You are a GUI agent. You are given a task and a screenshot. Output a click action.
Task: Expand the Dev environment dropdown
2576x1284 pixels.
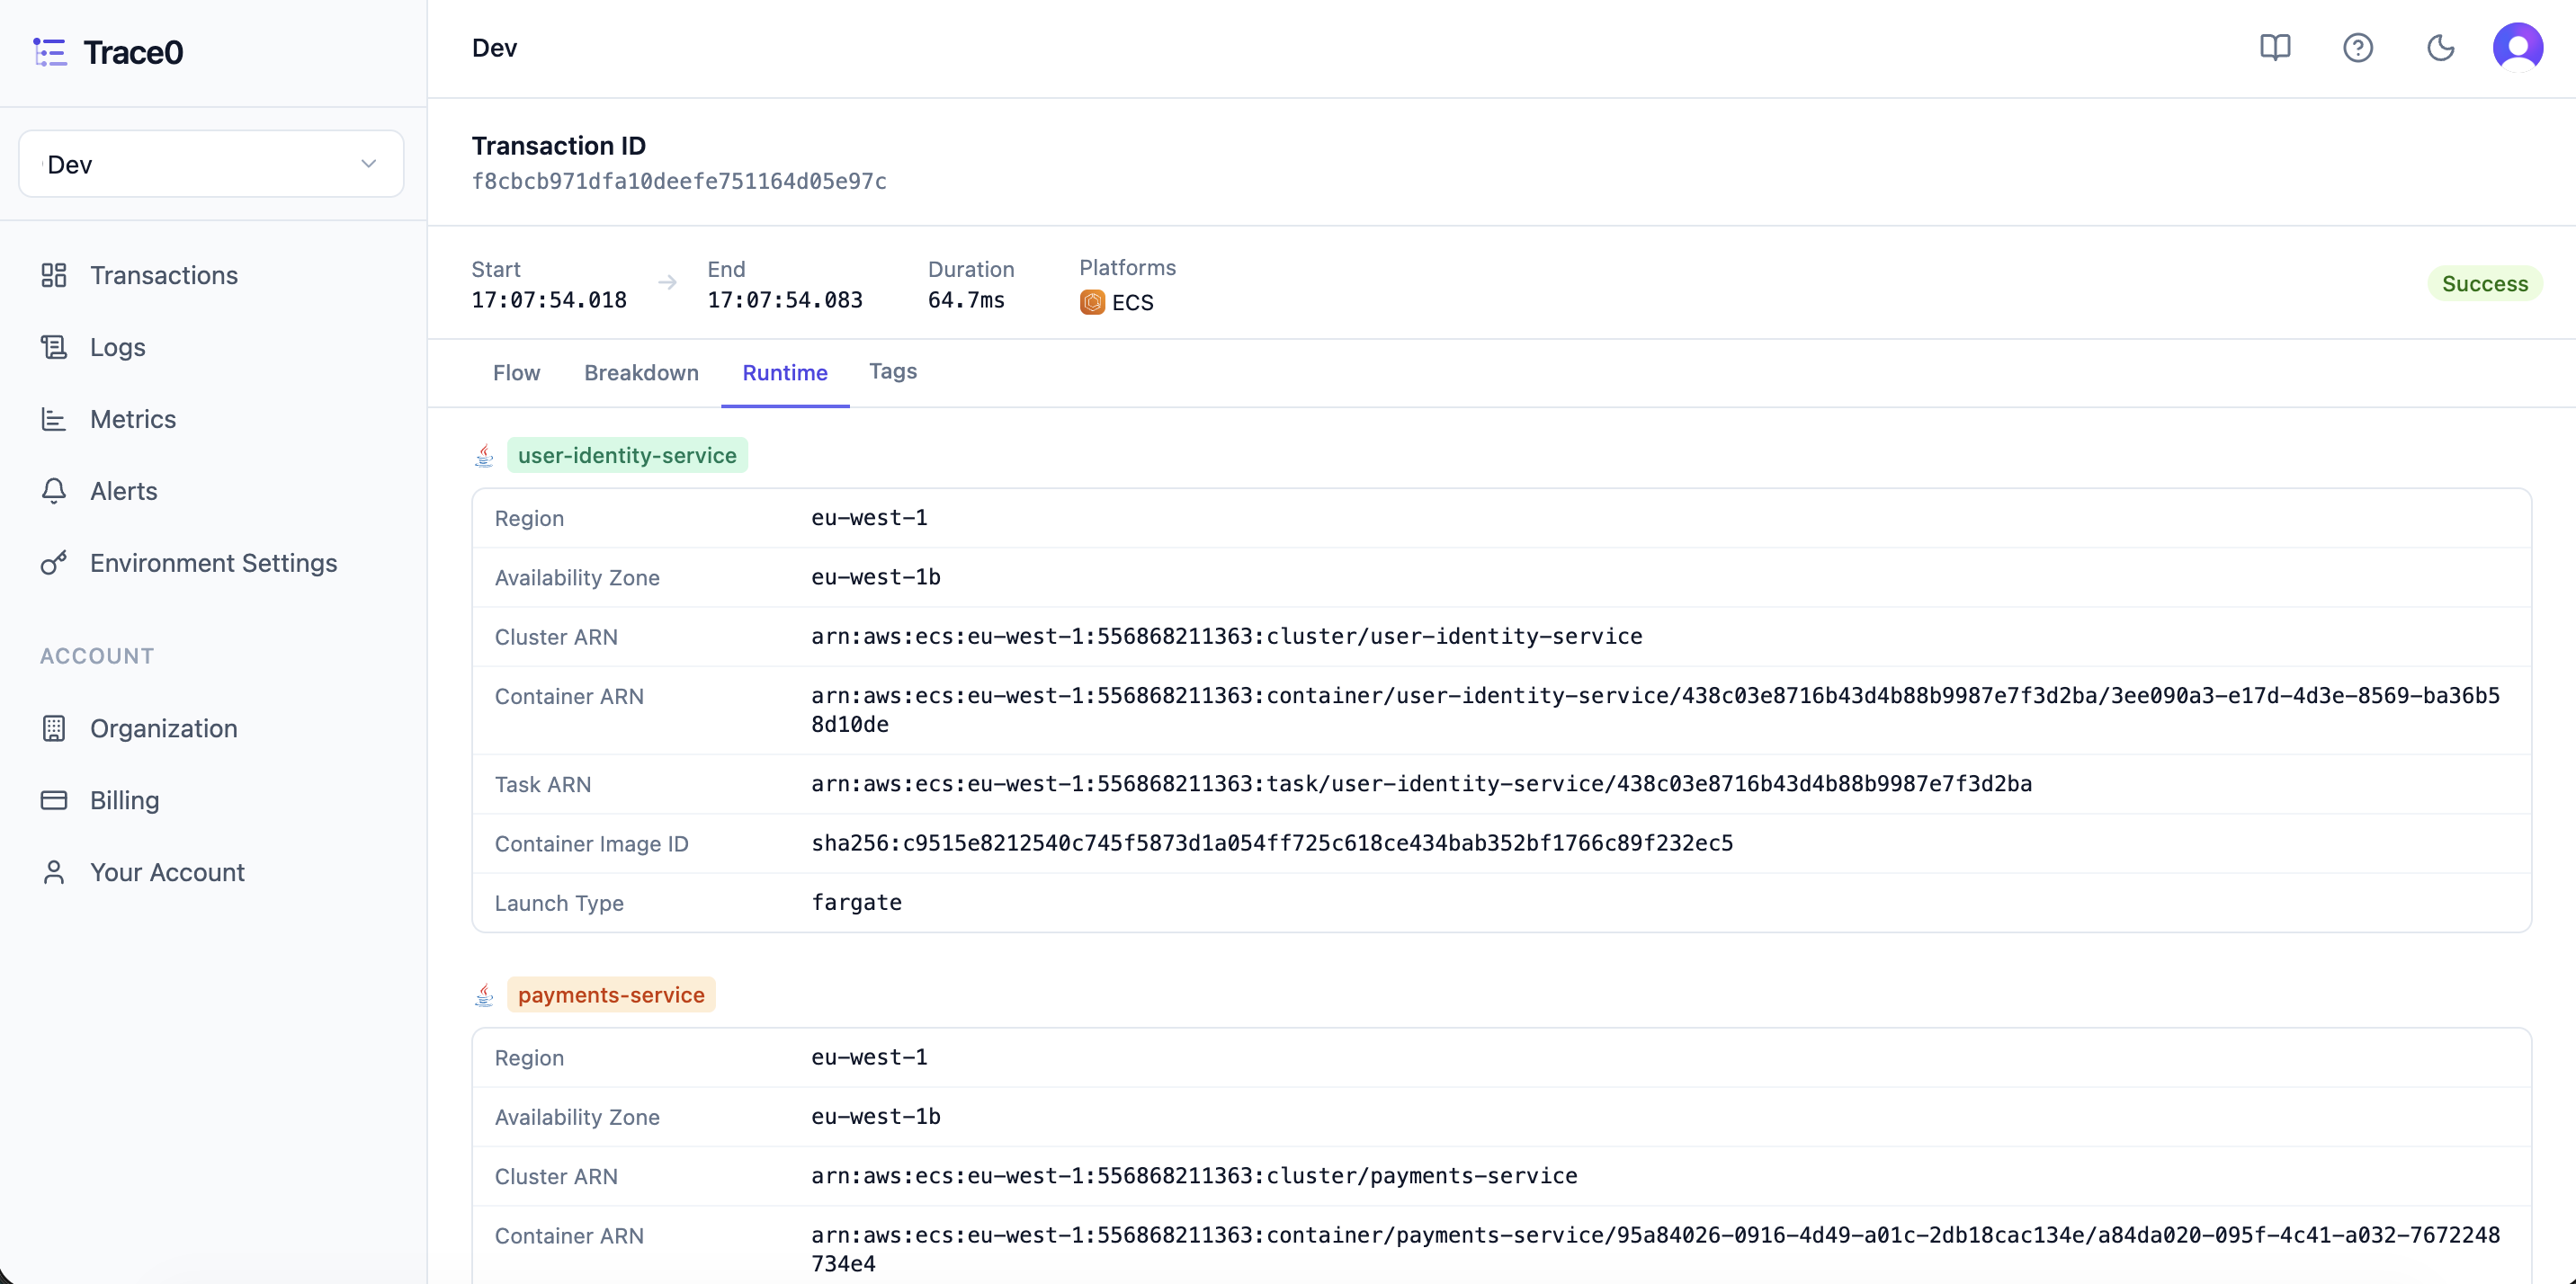click(211, 164)
